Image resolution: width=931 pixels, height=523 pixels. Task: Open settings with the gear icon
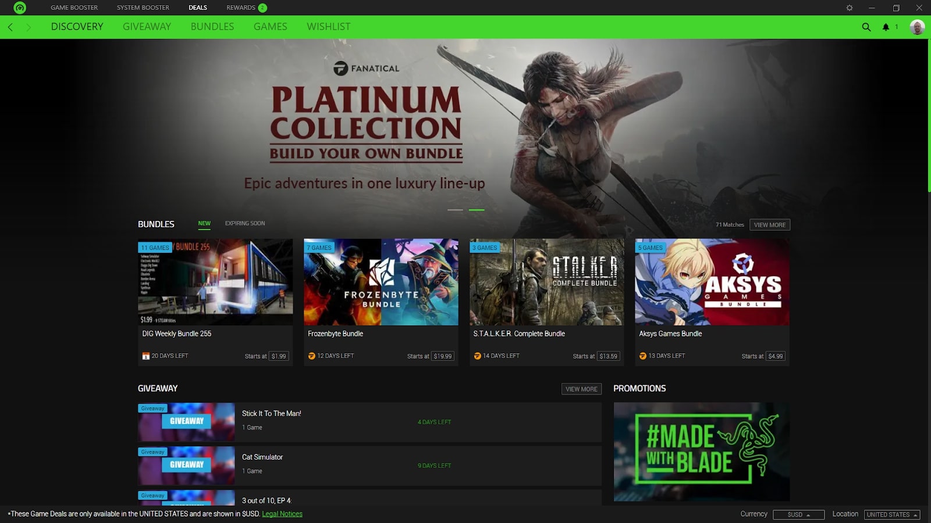(850, 8)
